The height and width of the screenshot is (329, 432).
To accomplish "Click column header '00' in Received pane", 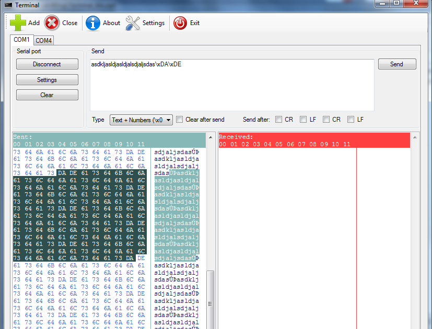I will click(223, 144).
